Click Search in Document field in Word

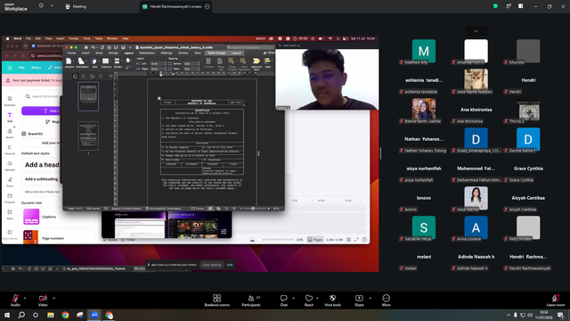tap(250, 47)
